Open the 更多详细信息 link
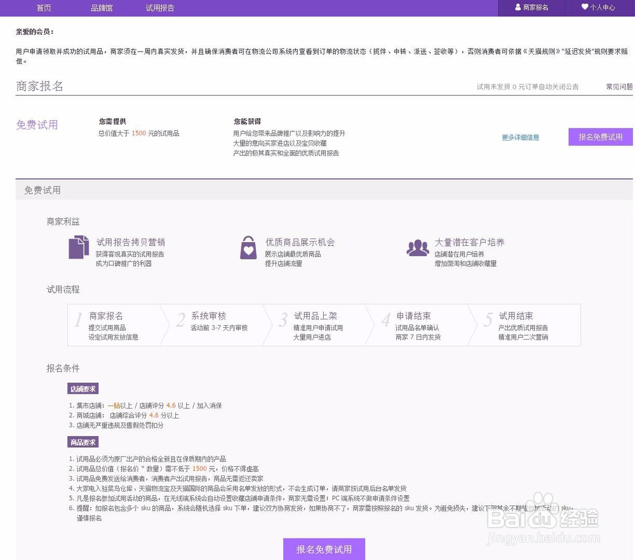 519,137
